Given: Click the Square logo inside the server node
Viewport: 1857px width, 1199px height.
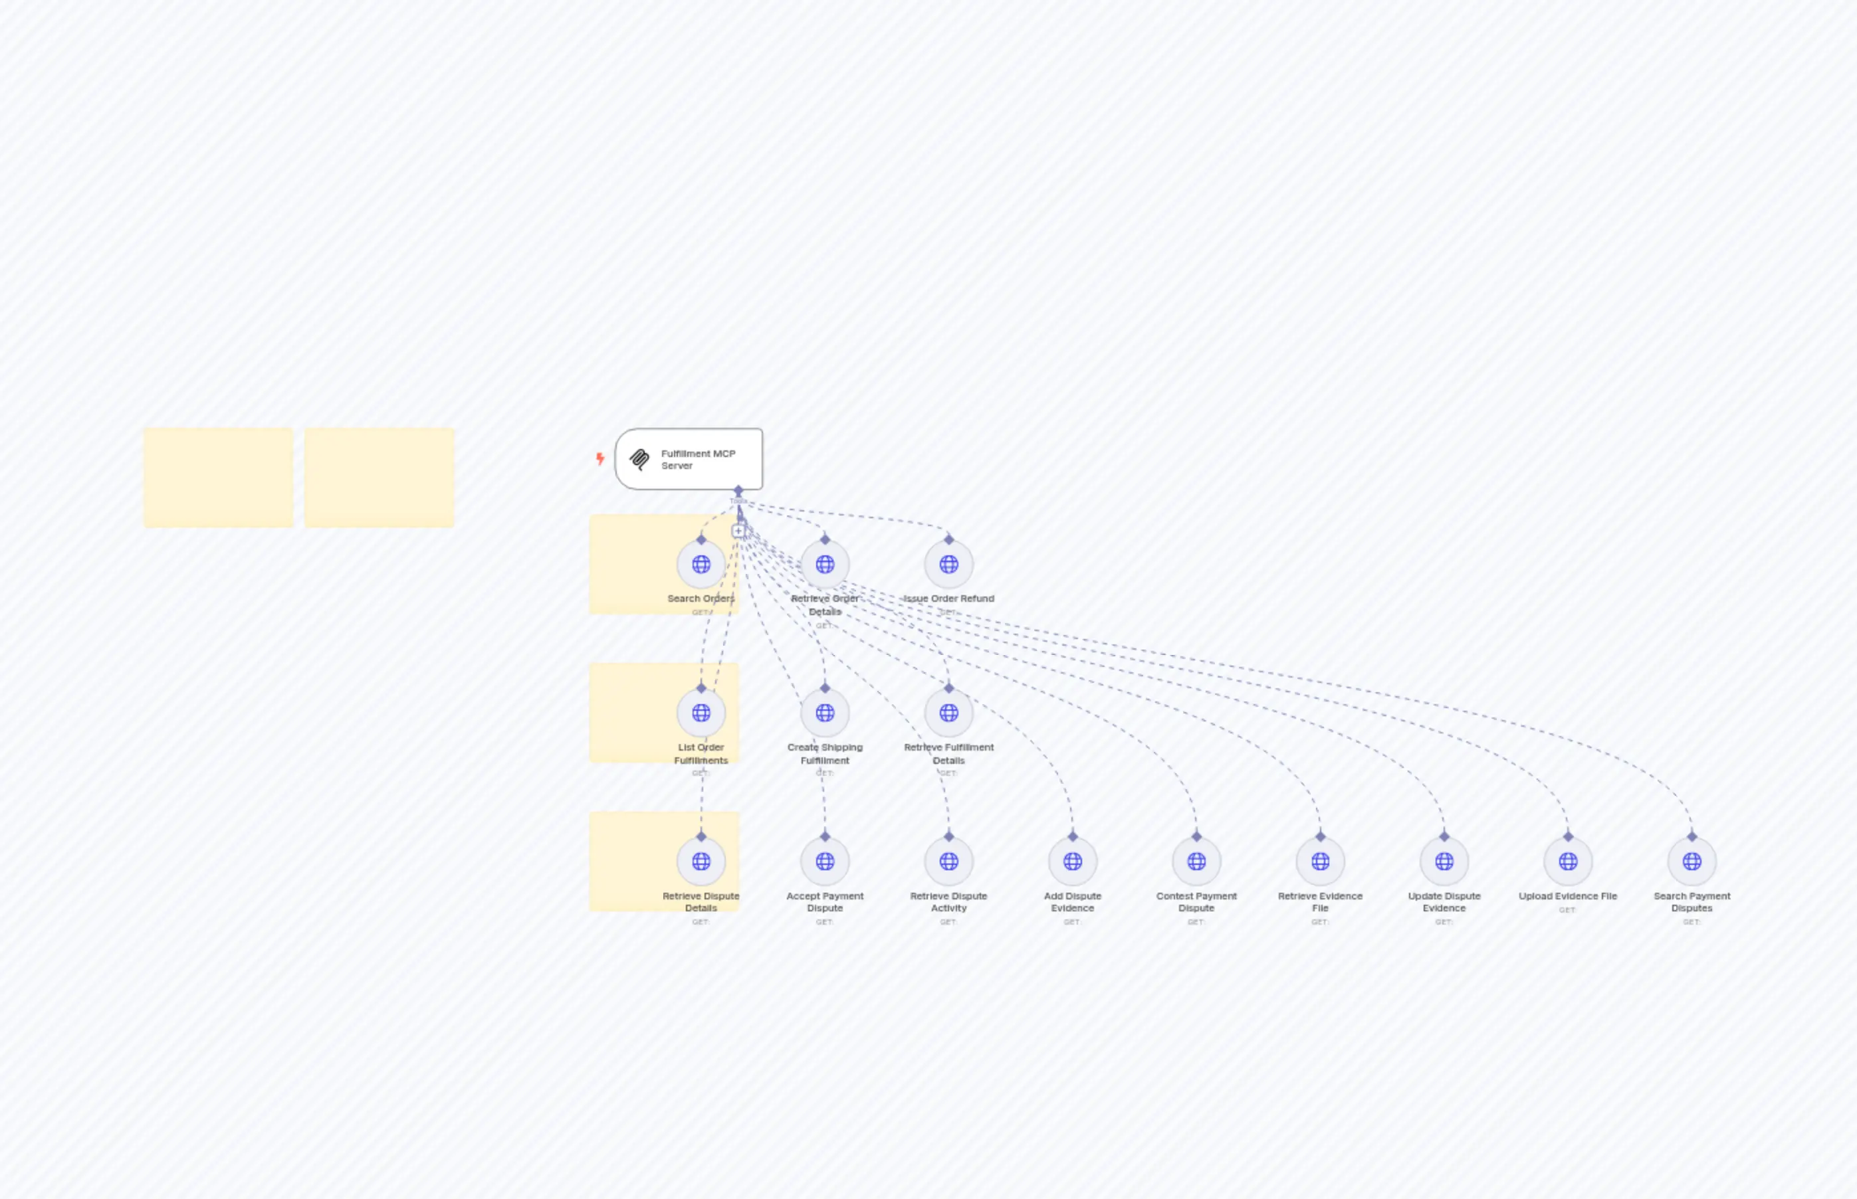Looking at the screenshot, I should coord(639,460).
